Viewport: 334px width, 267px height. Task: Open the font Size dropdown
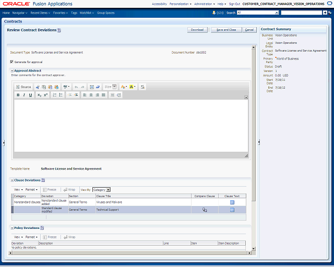click(110, 87)
